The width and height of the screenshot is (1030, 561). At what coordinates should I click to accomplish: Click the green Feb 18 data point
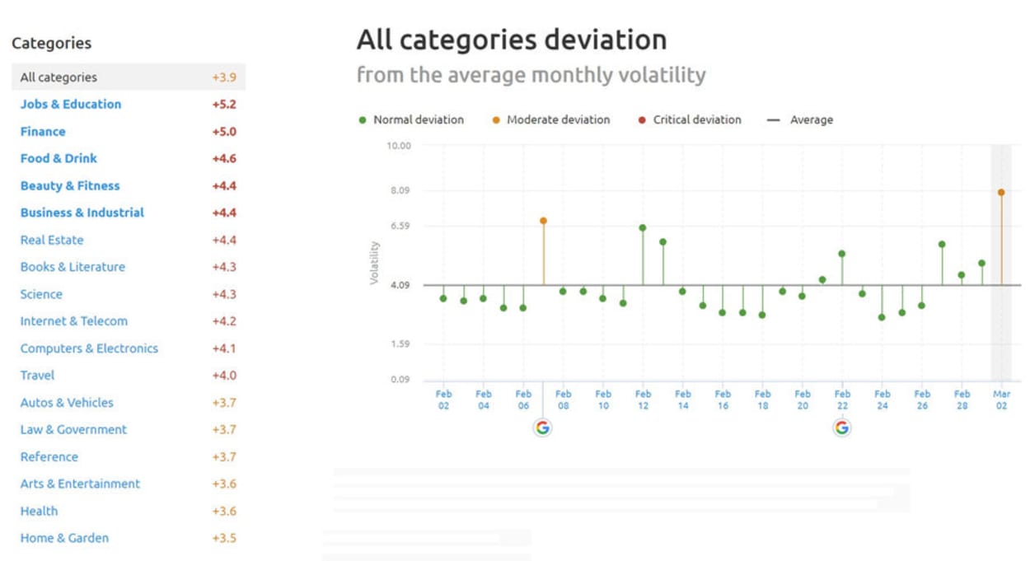point(762,315)
